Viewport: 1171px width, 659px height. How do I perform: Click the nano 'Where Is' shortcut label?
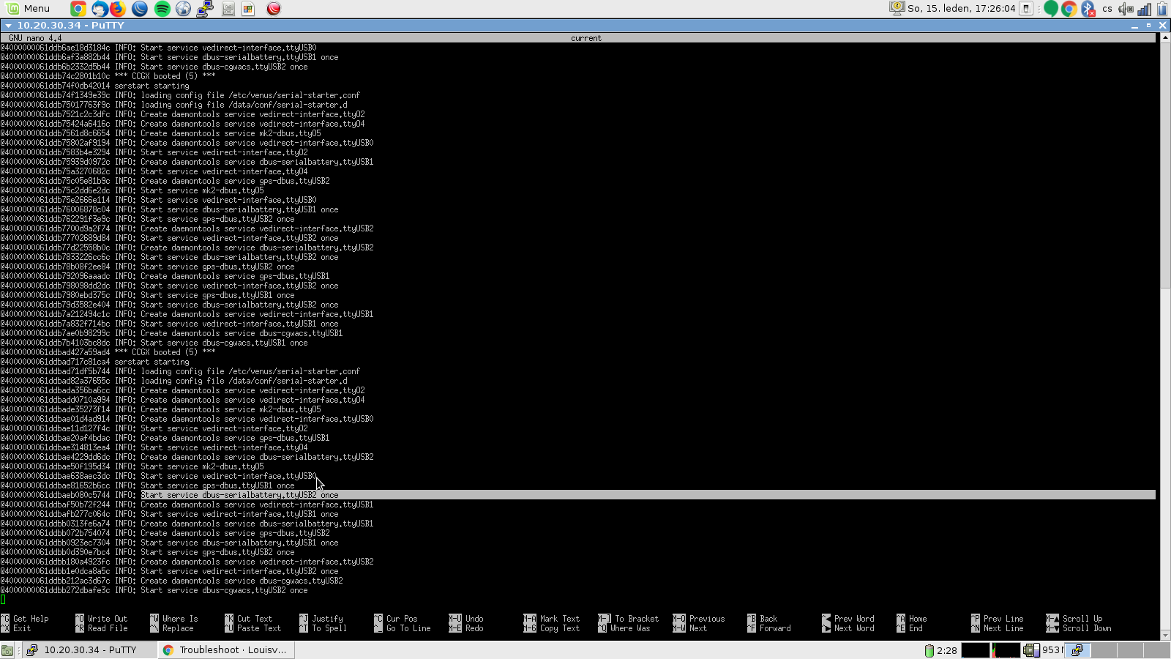click(x=180, y=619)
